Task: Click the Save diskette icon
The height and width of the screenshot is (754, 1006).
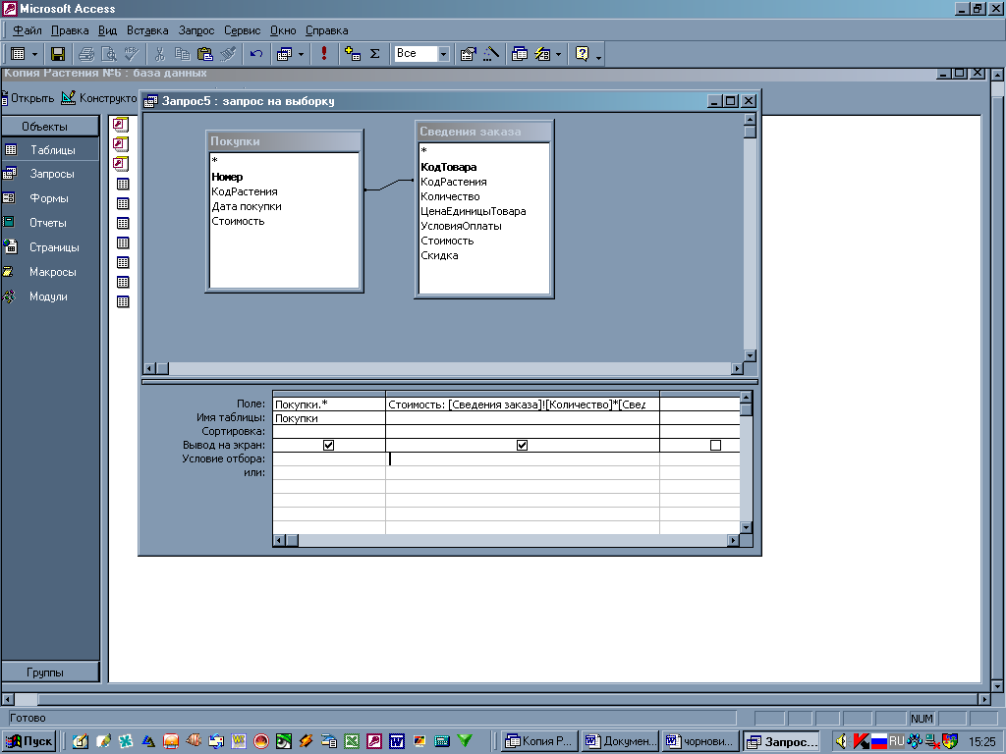Action: (58, 54)
